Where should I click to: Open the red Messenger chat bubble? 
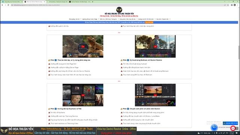(233, 128)
